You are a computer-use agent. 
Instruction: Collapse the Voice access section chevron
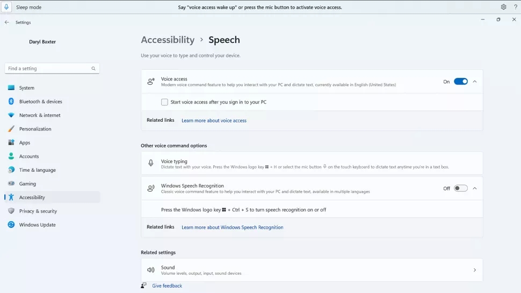click(x=475, y=82)
